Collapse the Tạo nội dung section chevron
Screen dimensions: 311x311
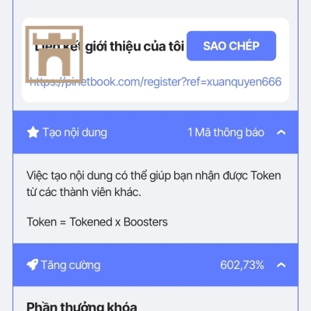pos(281,132)
